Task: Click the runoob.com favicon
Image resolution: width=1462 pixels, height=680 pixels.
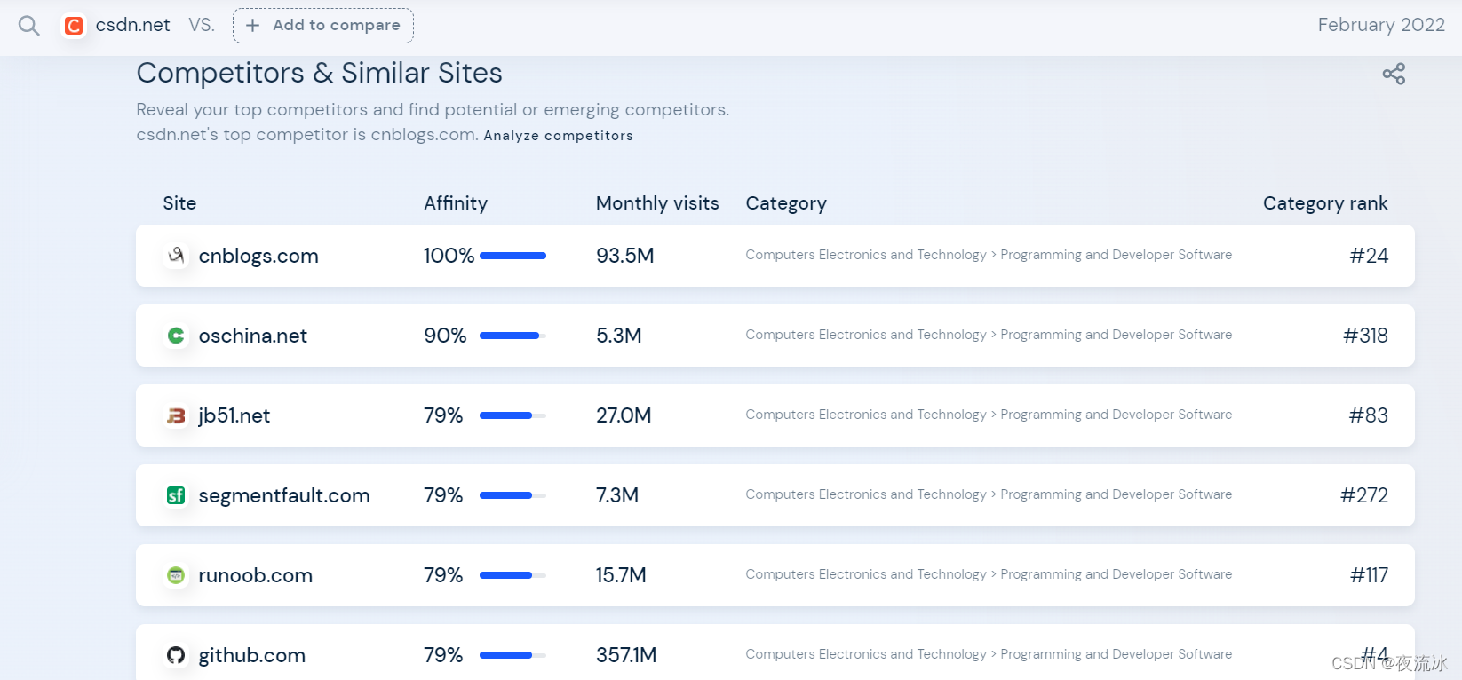Action: pyautogui.click(x=176, y=575)
